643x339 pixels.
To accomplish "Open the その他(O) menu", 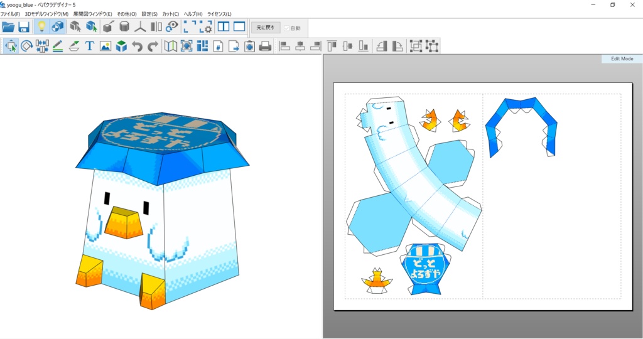I will (x=127, y=14).
